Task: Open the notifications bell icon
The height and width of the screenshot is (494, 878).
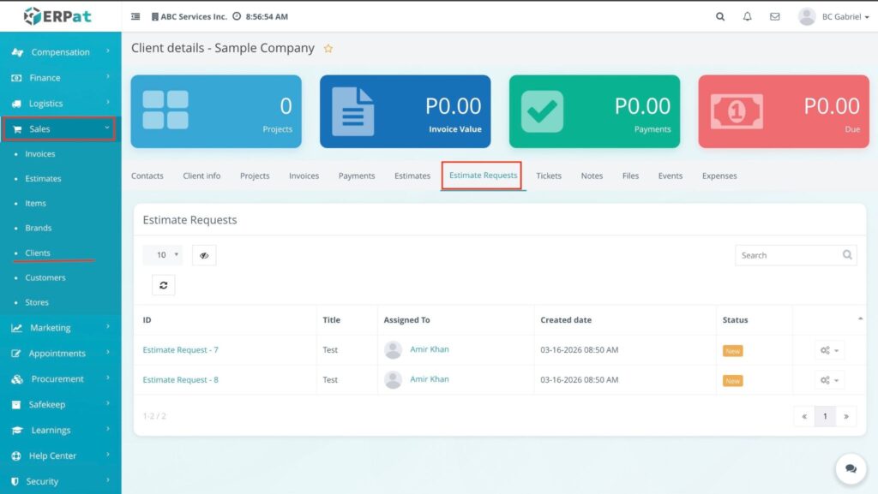Action: pyautogui.click(x=747, y=16)
